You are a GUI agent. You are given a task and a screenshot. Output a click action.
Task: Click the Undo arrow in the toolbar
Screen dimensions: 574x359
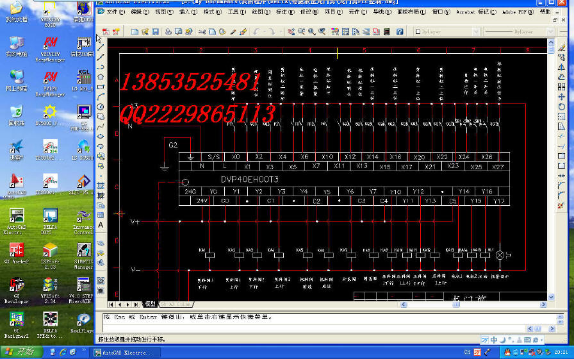(256, 31)
